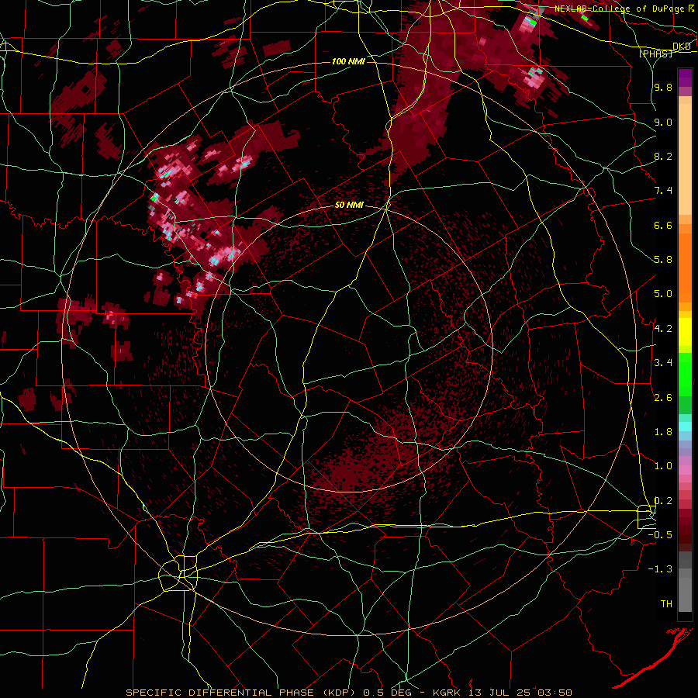698x698 pixels.
Task: Click the -1.3 scale value
Action: click(x=660, y=569)
